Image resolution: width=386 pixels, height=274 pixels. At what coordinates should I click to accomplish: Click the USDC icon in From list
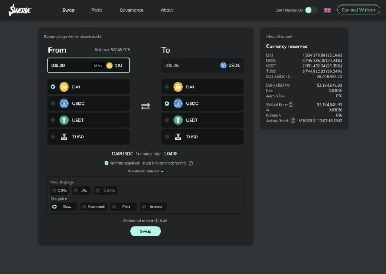(64, 103)
